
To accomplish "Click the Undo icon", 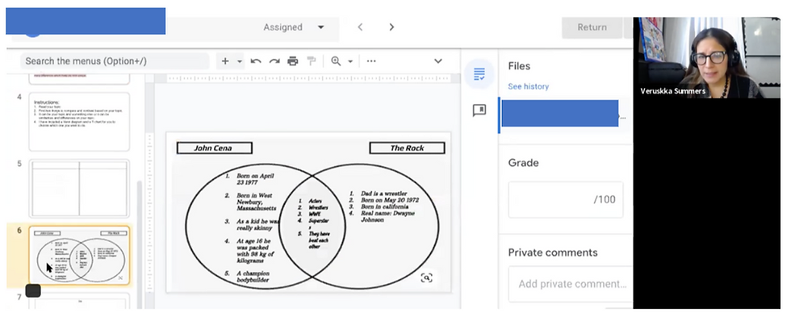I will [256, 61].
